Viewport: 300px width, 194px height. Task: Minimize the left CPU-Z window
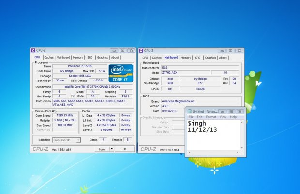pos(114,50)
